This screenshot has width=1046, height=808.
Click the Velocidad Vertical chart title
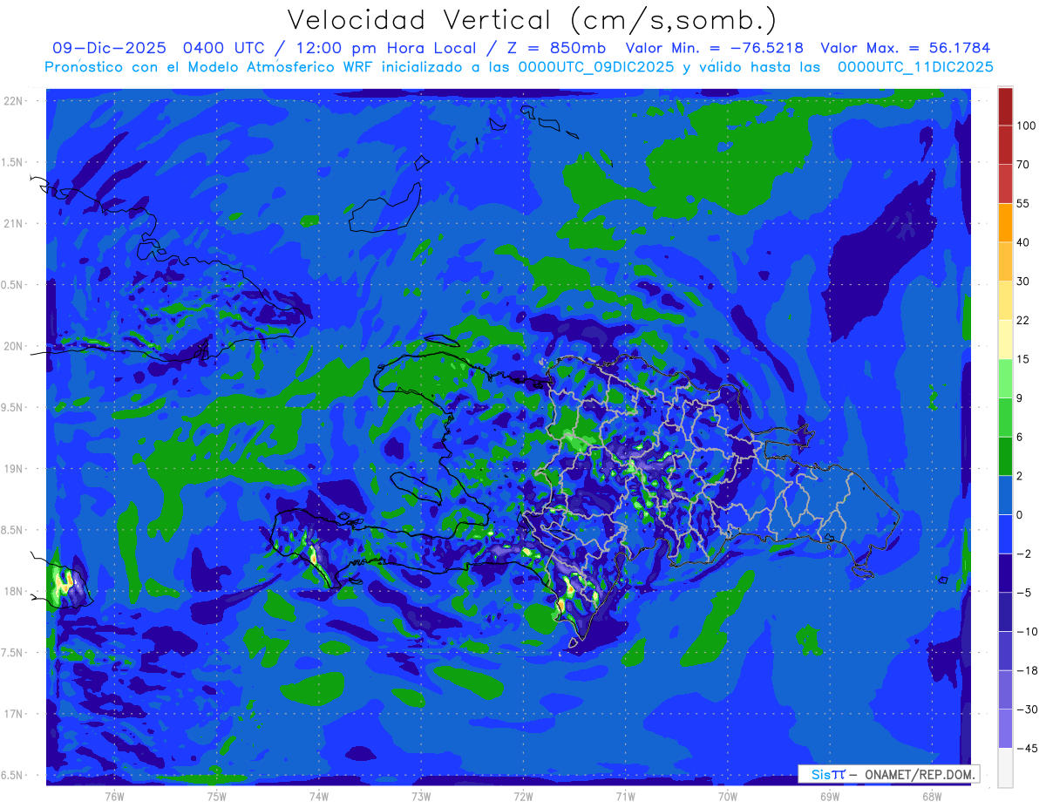(532, 21)
